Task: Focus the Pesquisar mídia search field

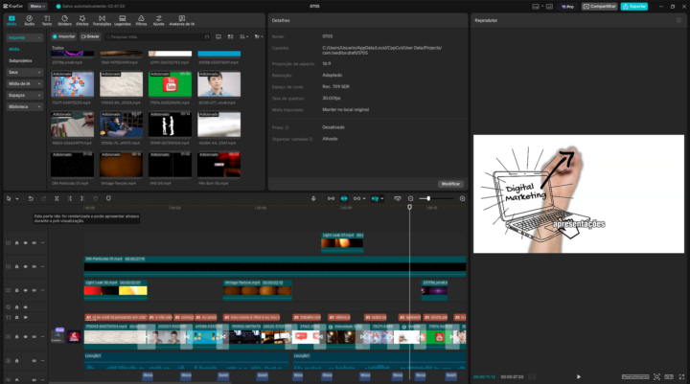Action: tap(157, 37)
